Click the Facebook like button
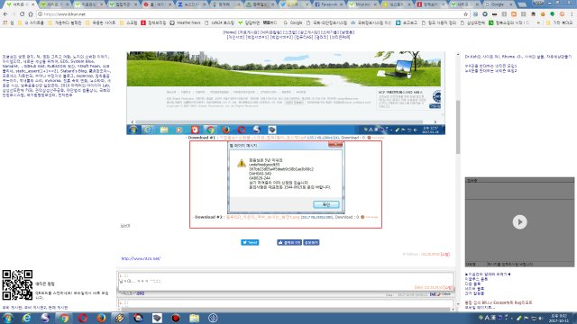 point(289,242)
